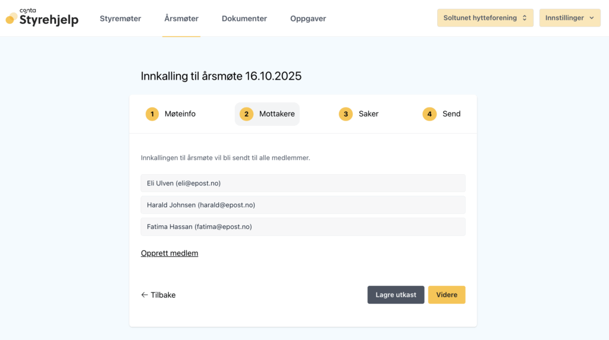Click the left arrow beside Tilbake
The image size is (609, 340).
[145, 295]
